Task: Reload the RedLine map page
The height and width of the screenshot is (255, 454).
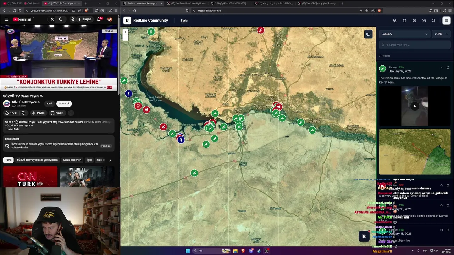Action: point(135,11)
